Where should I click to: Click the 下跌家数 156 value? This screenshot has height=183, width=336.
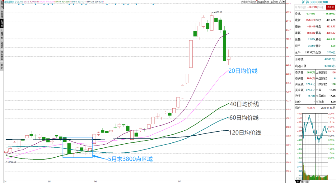coord(334,84)
